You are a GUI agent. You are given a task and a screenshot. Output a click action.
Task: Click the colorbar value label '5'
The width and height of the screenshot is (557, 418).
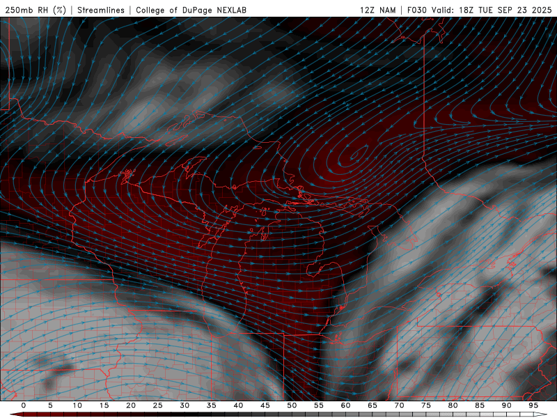[50, 405]
